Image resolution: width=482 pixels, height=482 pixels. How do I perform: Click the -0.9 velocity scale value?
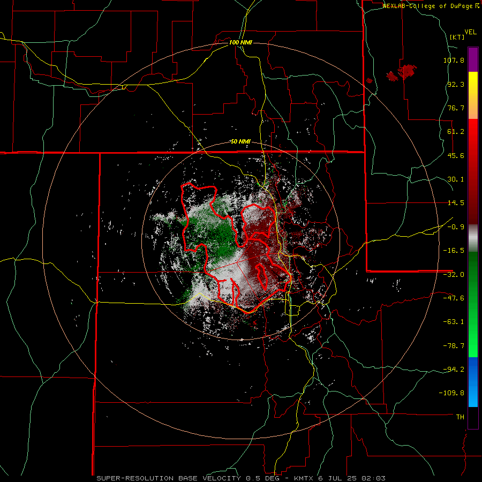[x=456, y=227]
